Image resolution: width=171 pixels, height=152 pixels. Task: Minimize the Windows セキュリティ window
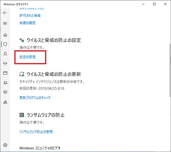pos(143,4)
